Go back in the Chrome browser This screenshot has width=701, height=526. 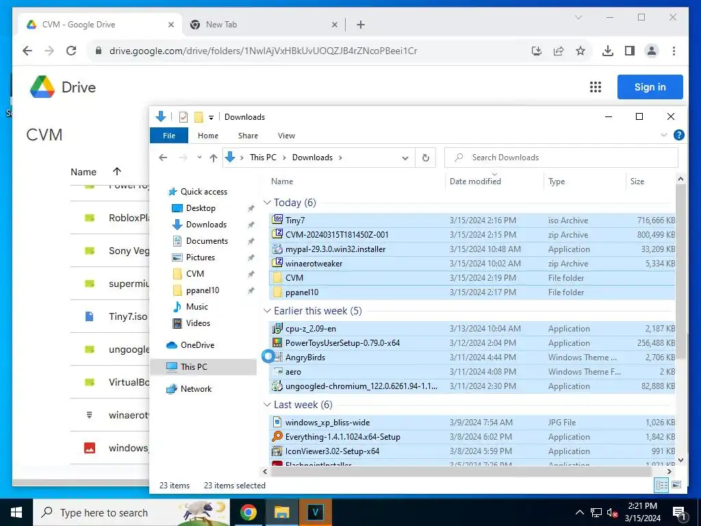click(x=27, y=51)
